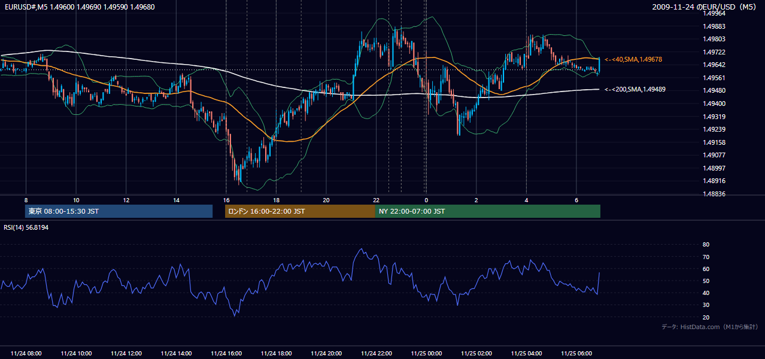Click price level 1.49319 on axis
The height and width of the screenshot is (359, 765).
[x=714, y=117]
